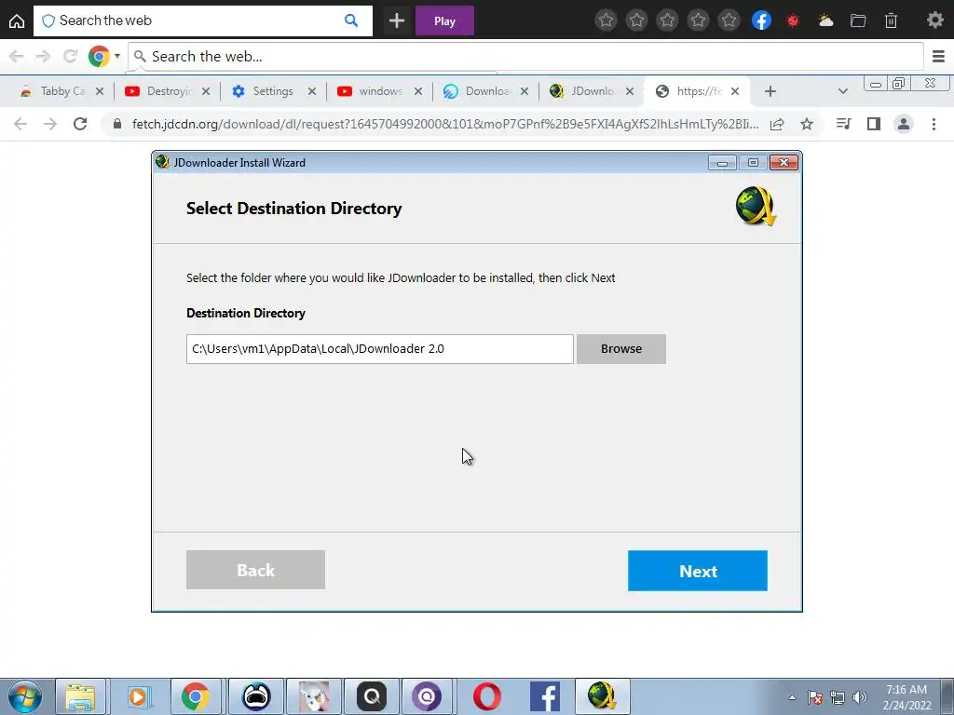Click the purple Play button
The width and height of the screenshot is (954, 715).
pos(444,20)
